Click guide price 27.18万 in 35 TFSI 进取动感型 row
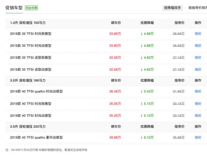 point(179,70)
